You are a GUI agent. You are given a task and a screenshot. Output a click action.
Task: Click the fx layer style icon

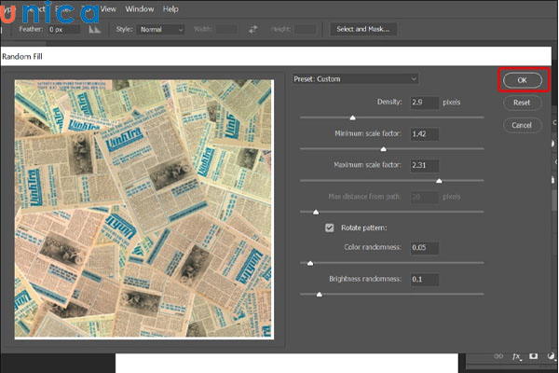tap(515, 356)
